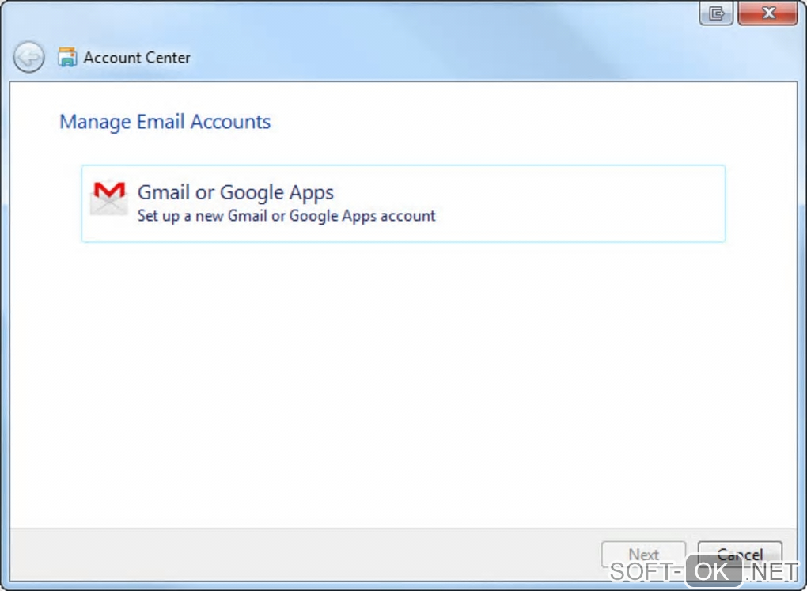The image size is (807, 591).
Task: Click the restore window button beside close
Action: tap(717, 13)
